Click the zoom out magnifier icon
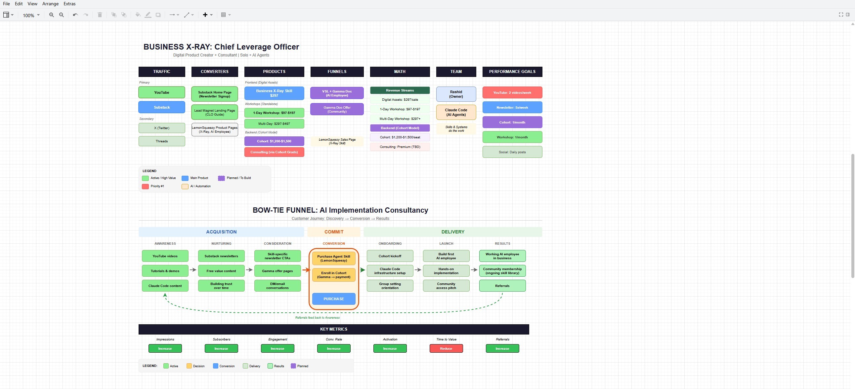The image size is (855, 389). [62, 15]
